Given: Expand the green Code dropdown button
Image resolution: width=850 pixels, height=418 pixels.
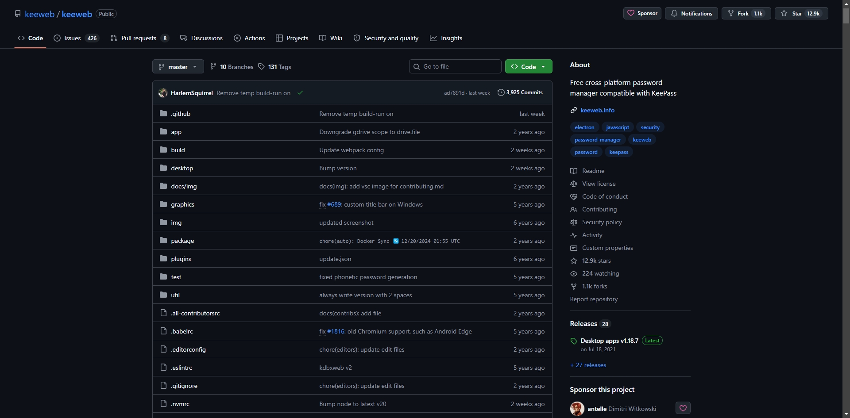Looking at the screenshot, I should (529, 67).
